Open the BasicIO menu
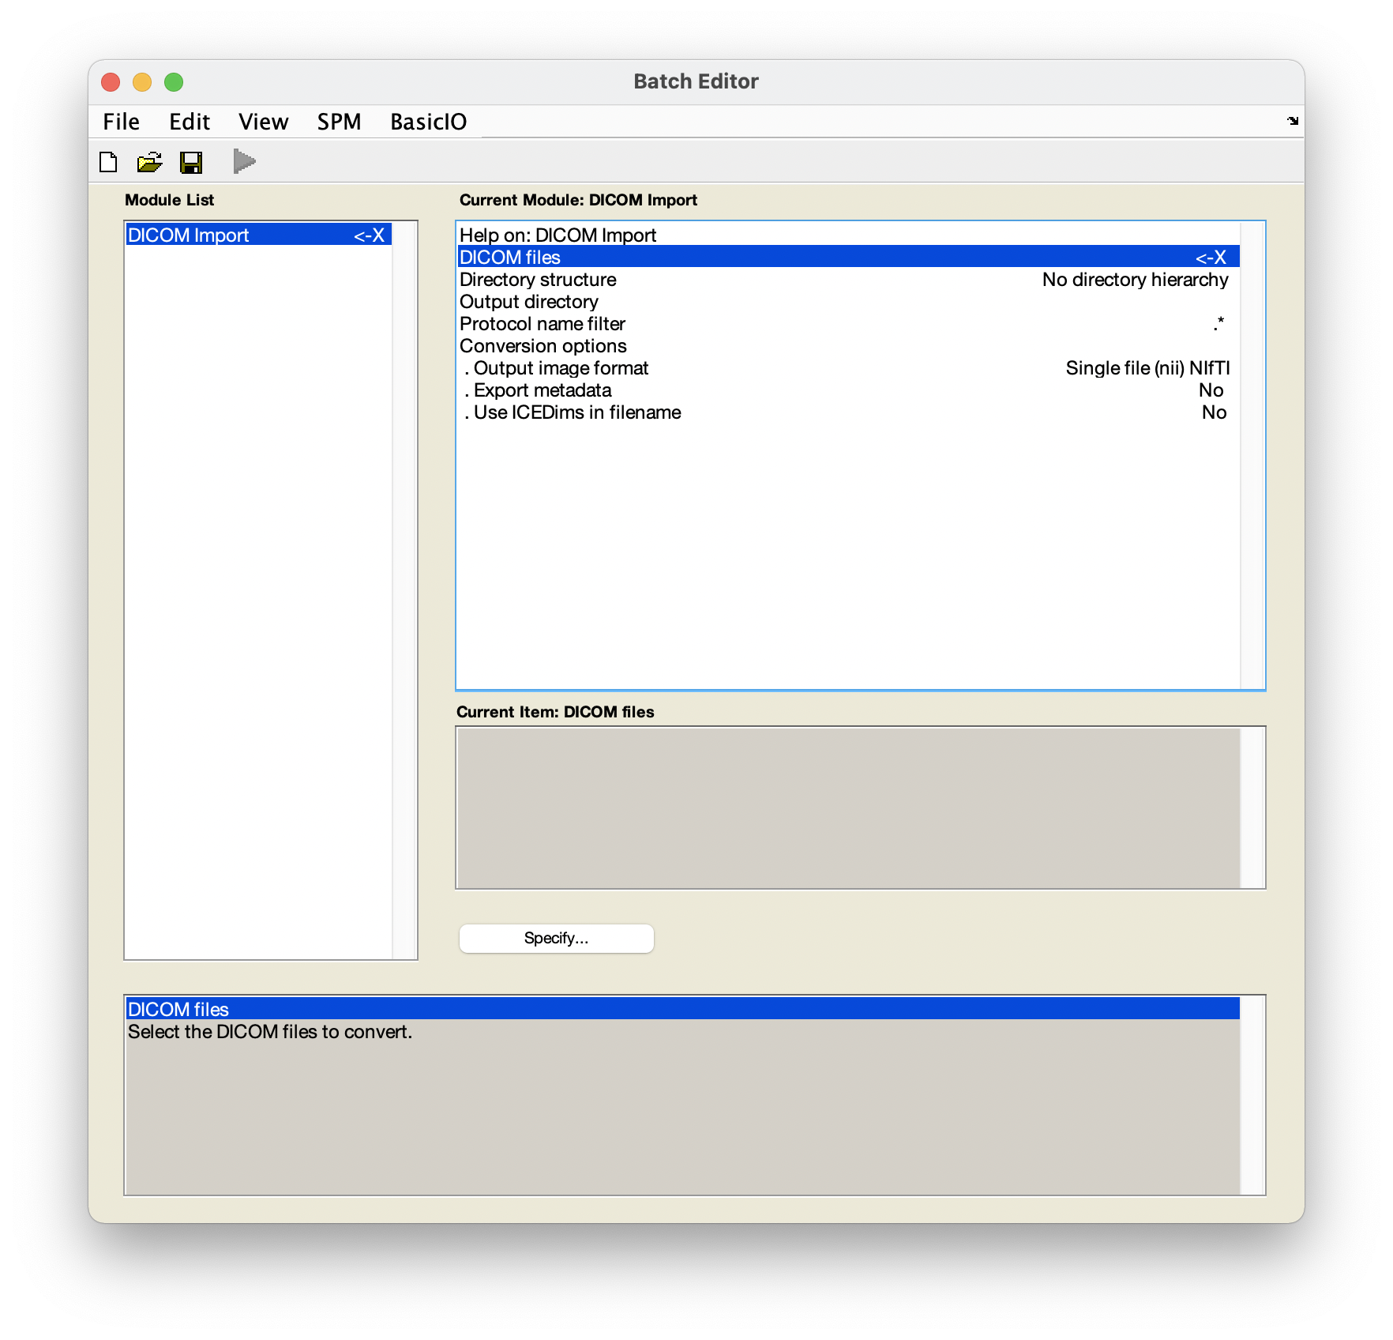The width and height of the screenshot is (1393, 1340). [x=428, y=122]
